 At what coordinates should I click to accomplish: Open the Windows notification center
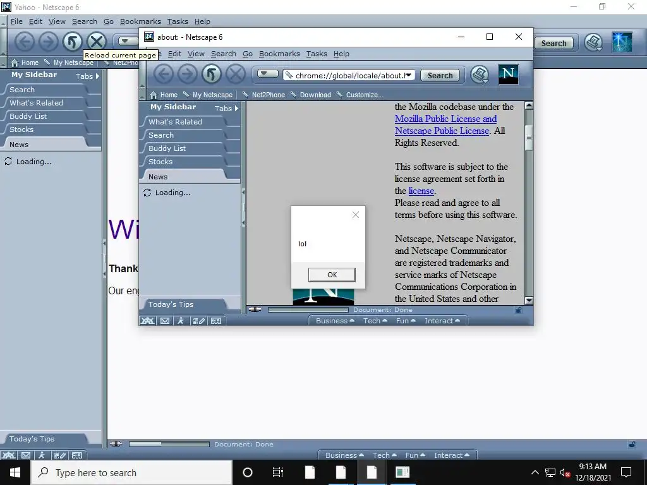[626, 472]
